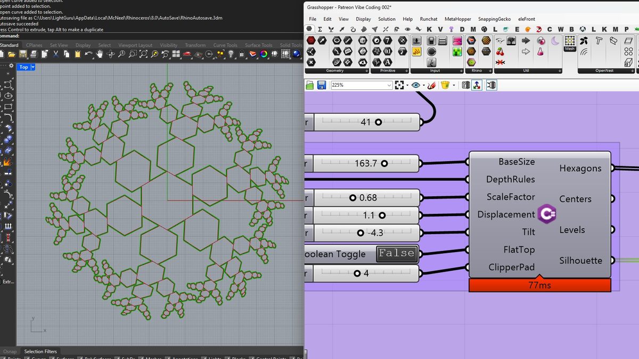Click the Cut scissors icon in Rhino
The width and height of the screenshot is (639, 359).
coord(55,54)
